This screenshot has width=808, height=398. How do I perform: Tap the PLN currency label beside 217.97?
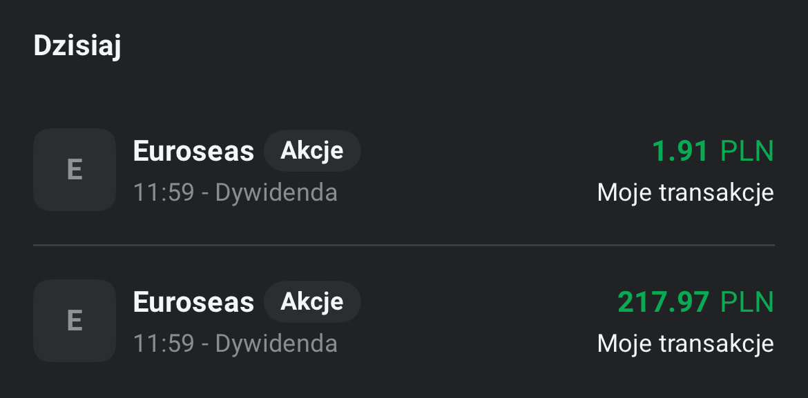pos(747,302)
